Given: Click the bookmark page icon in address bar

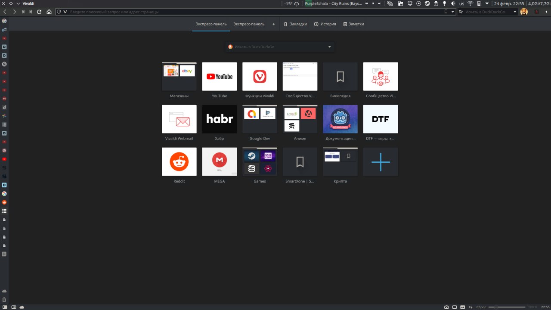Looking at the screenshot, I should 446,12.
